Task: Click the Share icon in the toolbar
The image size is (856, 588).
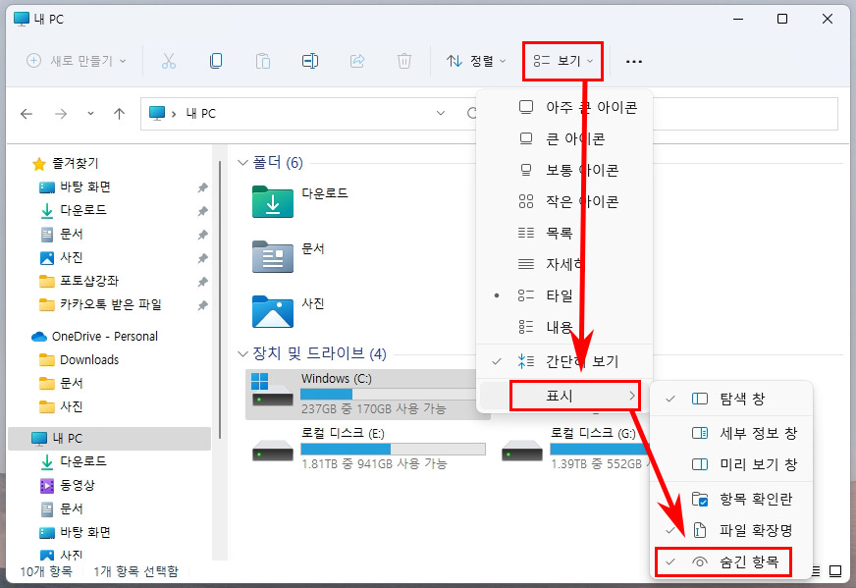Action: [357, 61]
